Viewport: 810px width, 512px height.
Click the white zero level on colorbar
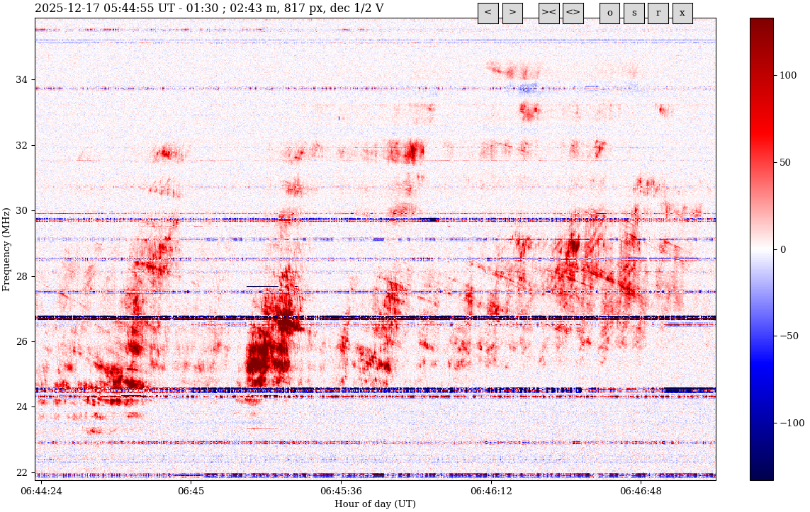[761, 249]
